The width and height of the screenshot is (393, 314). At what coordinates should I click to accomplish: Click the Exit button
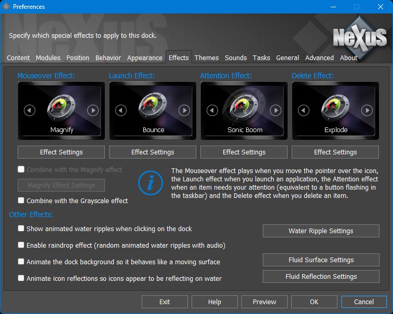point(165,302)
